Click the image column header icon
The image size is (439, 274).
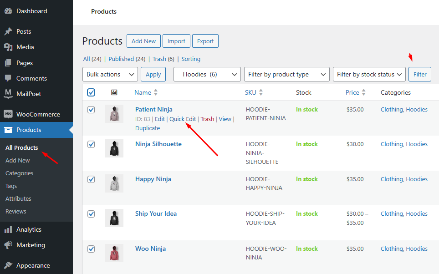pos(114,92)
